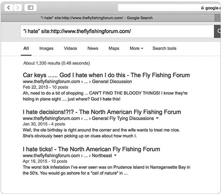The image size is (221, 194).
Task: Open the More dropdown menu
Action: tap(137, 48)
